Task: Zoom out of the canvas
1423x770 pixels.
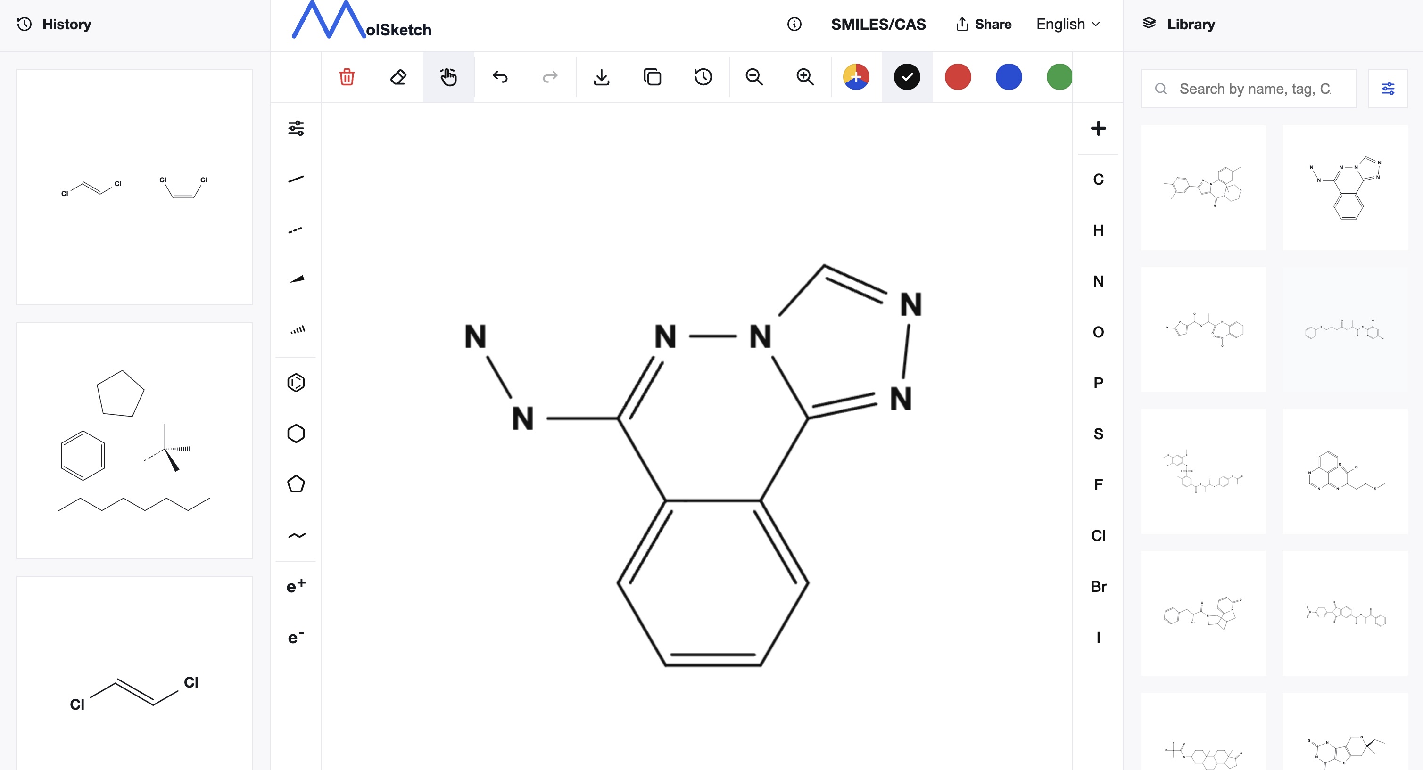Action: (754, 77)
